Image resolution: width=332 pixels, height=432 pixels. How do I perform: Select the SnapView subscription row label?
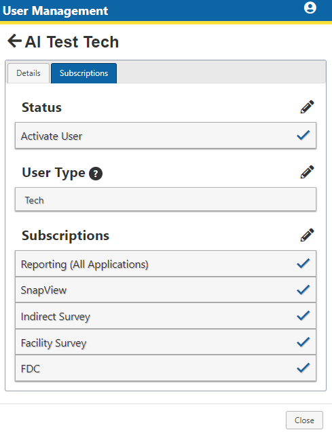coord(43,290)
